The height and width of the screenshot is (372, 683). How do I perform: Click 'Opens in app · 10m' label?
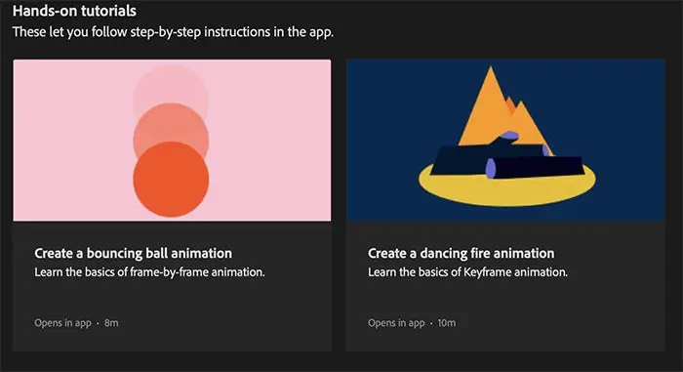(412, 323)
